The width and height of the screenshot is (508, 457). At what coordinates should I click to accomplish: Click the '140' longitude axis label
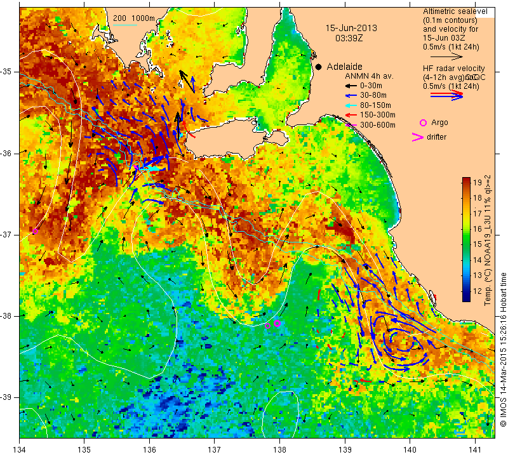410,450
